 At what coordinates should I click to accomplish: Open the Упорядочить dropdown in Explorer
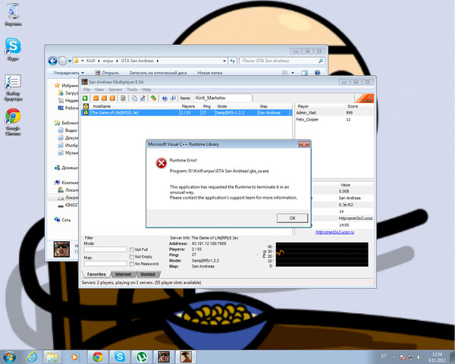click(69, 73)
